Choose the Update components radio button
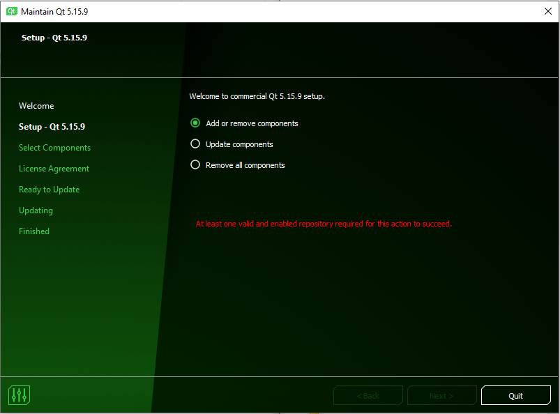 196,144
